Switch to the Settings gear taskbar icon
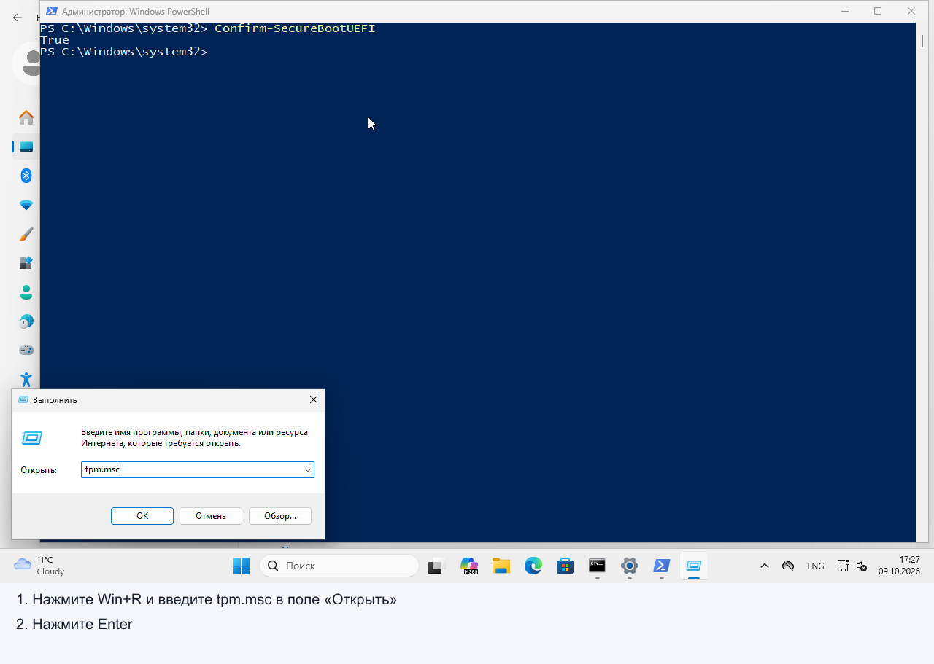Image resolution: width=934 pixels, height=664 pixels. pos(630,566)
